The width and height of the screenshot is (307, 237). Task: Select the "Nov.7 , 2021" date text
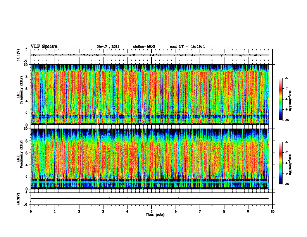pos(108,46)
